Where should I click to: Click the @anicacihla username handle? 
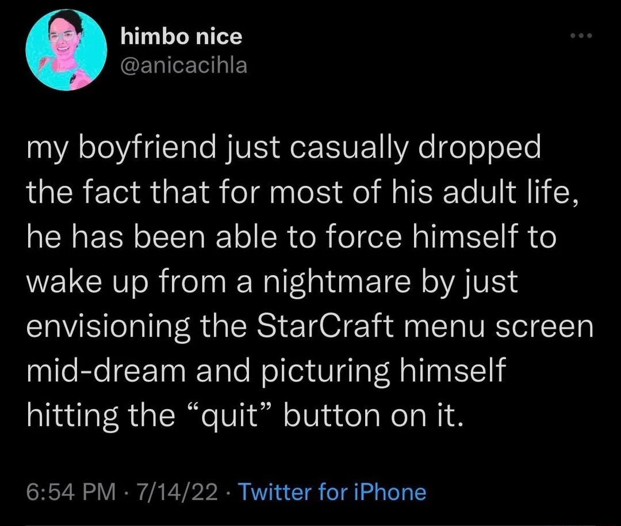pyautogui.click(x=184, y=65)
